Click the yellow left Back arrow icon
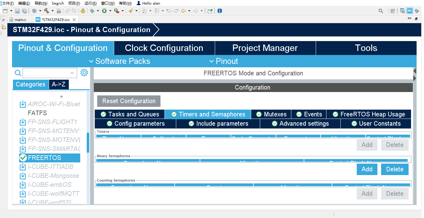 (x=183, y=11)
